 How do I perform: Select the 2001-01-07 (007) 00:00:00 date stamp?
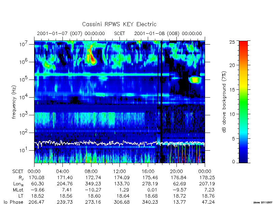click(71, 33)
